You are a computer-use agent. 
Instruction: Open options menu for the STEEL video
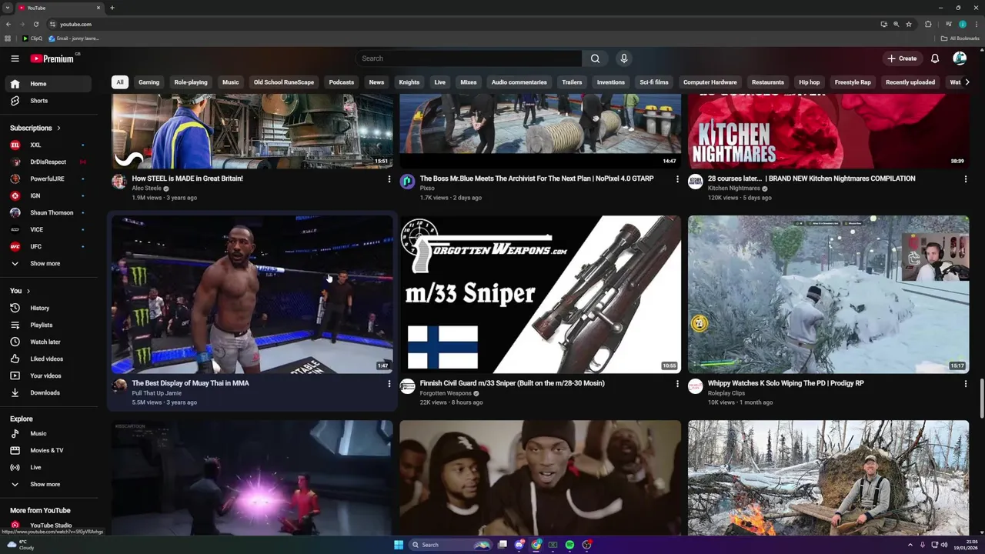click(389, 179)
